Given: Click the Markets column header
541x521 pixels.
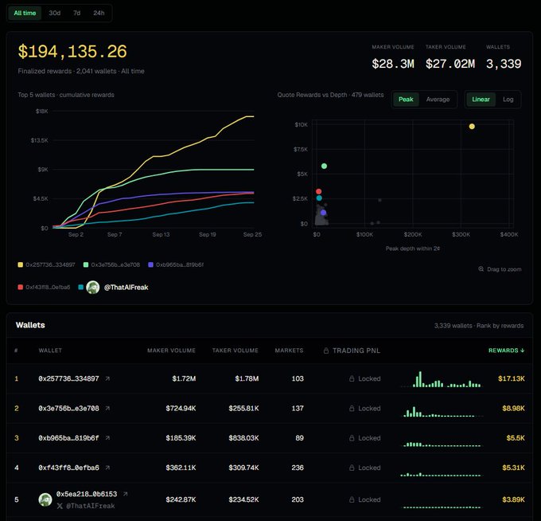Looking at the screenshot, I should pyautogui.click(x=289, y=351).
